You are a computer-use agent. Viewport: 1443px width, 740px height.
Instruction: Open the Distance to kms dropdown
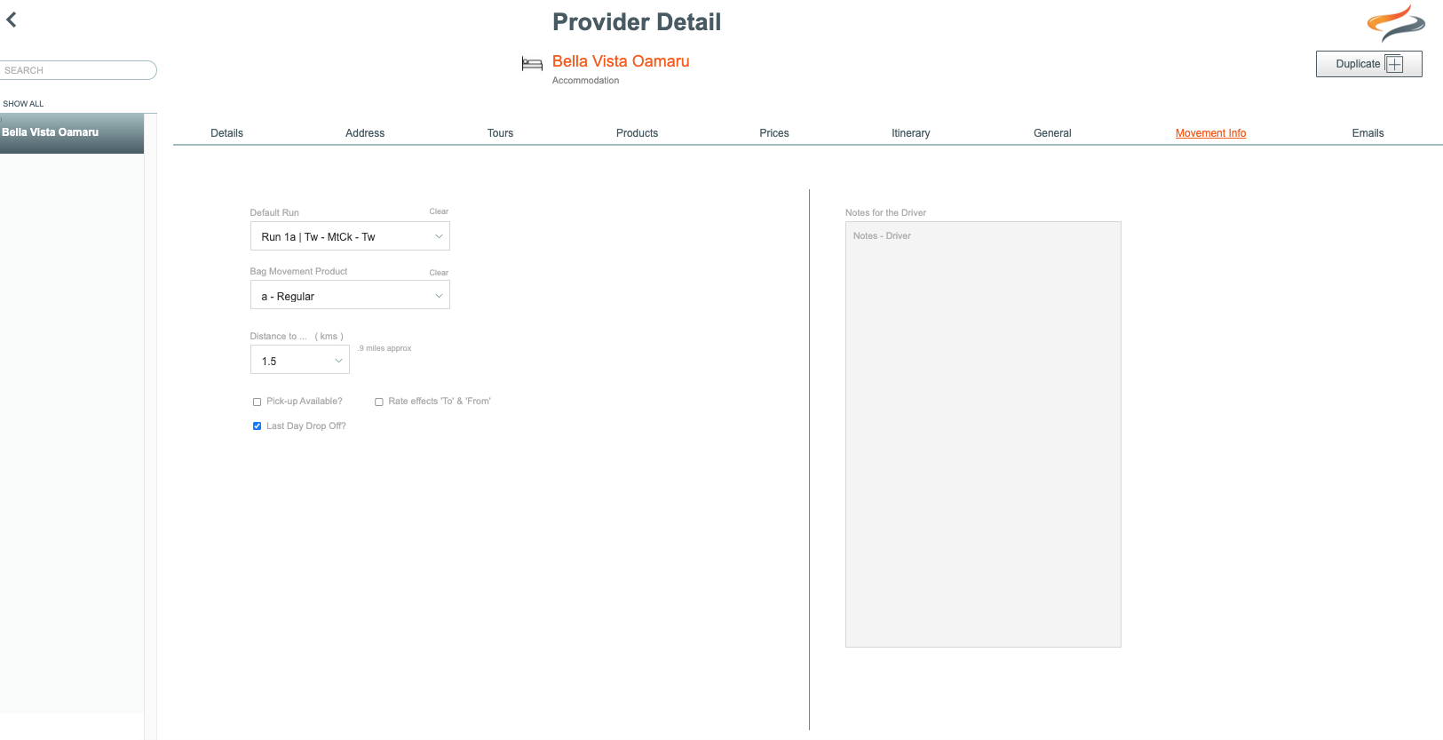(300, 360)
